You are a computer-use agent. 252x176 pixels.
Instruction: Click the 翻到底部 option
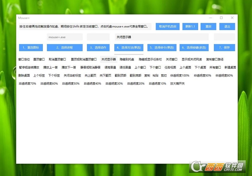tap(135, 75)
